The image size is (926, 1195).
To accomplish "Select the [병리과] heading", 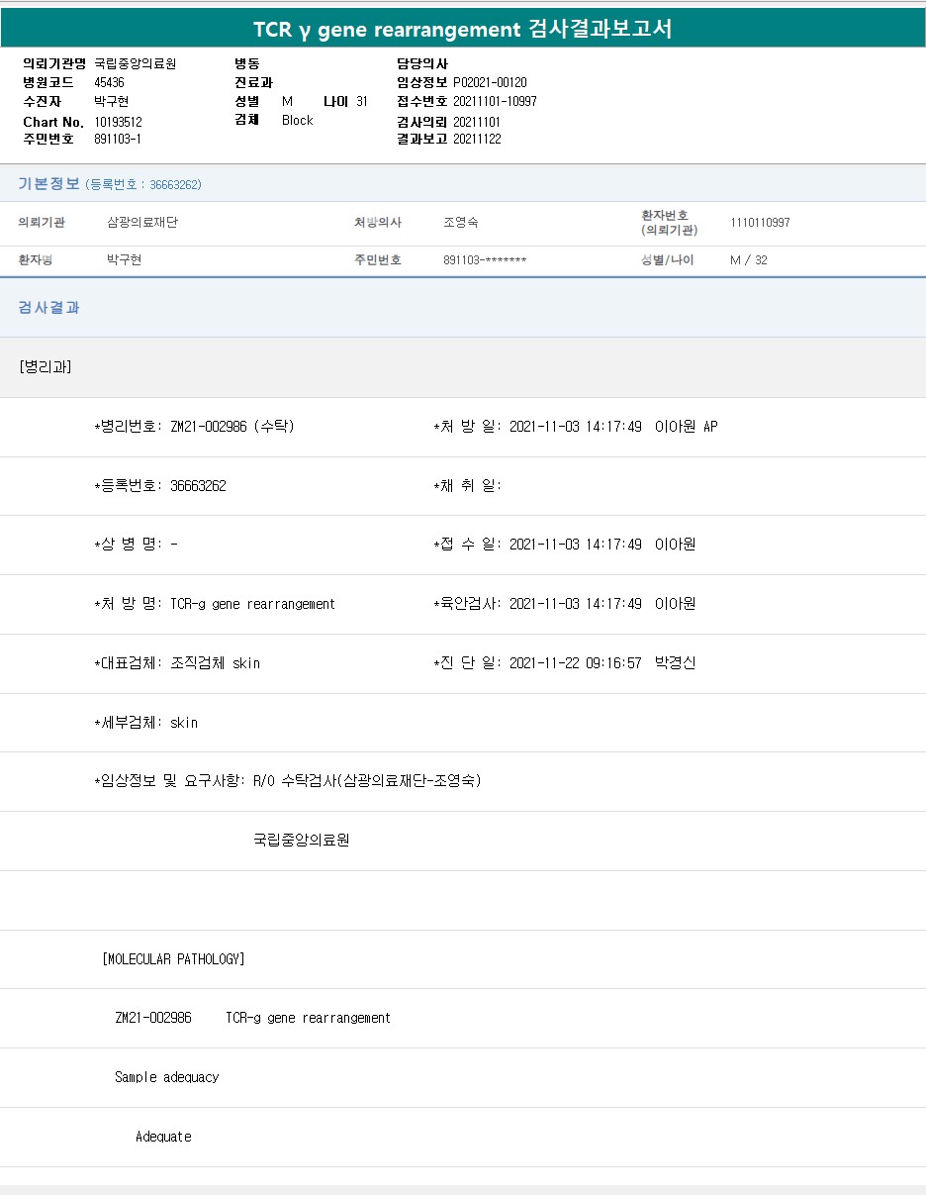I will pyautogui.click(x=46, y=366).
